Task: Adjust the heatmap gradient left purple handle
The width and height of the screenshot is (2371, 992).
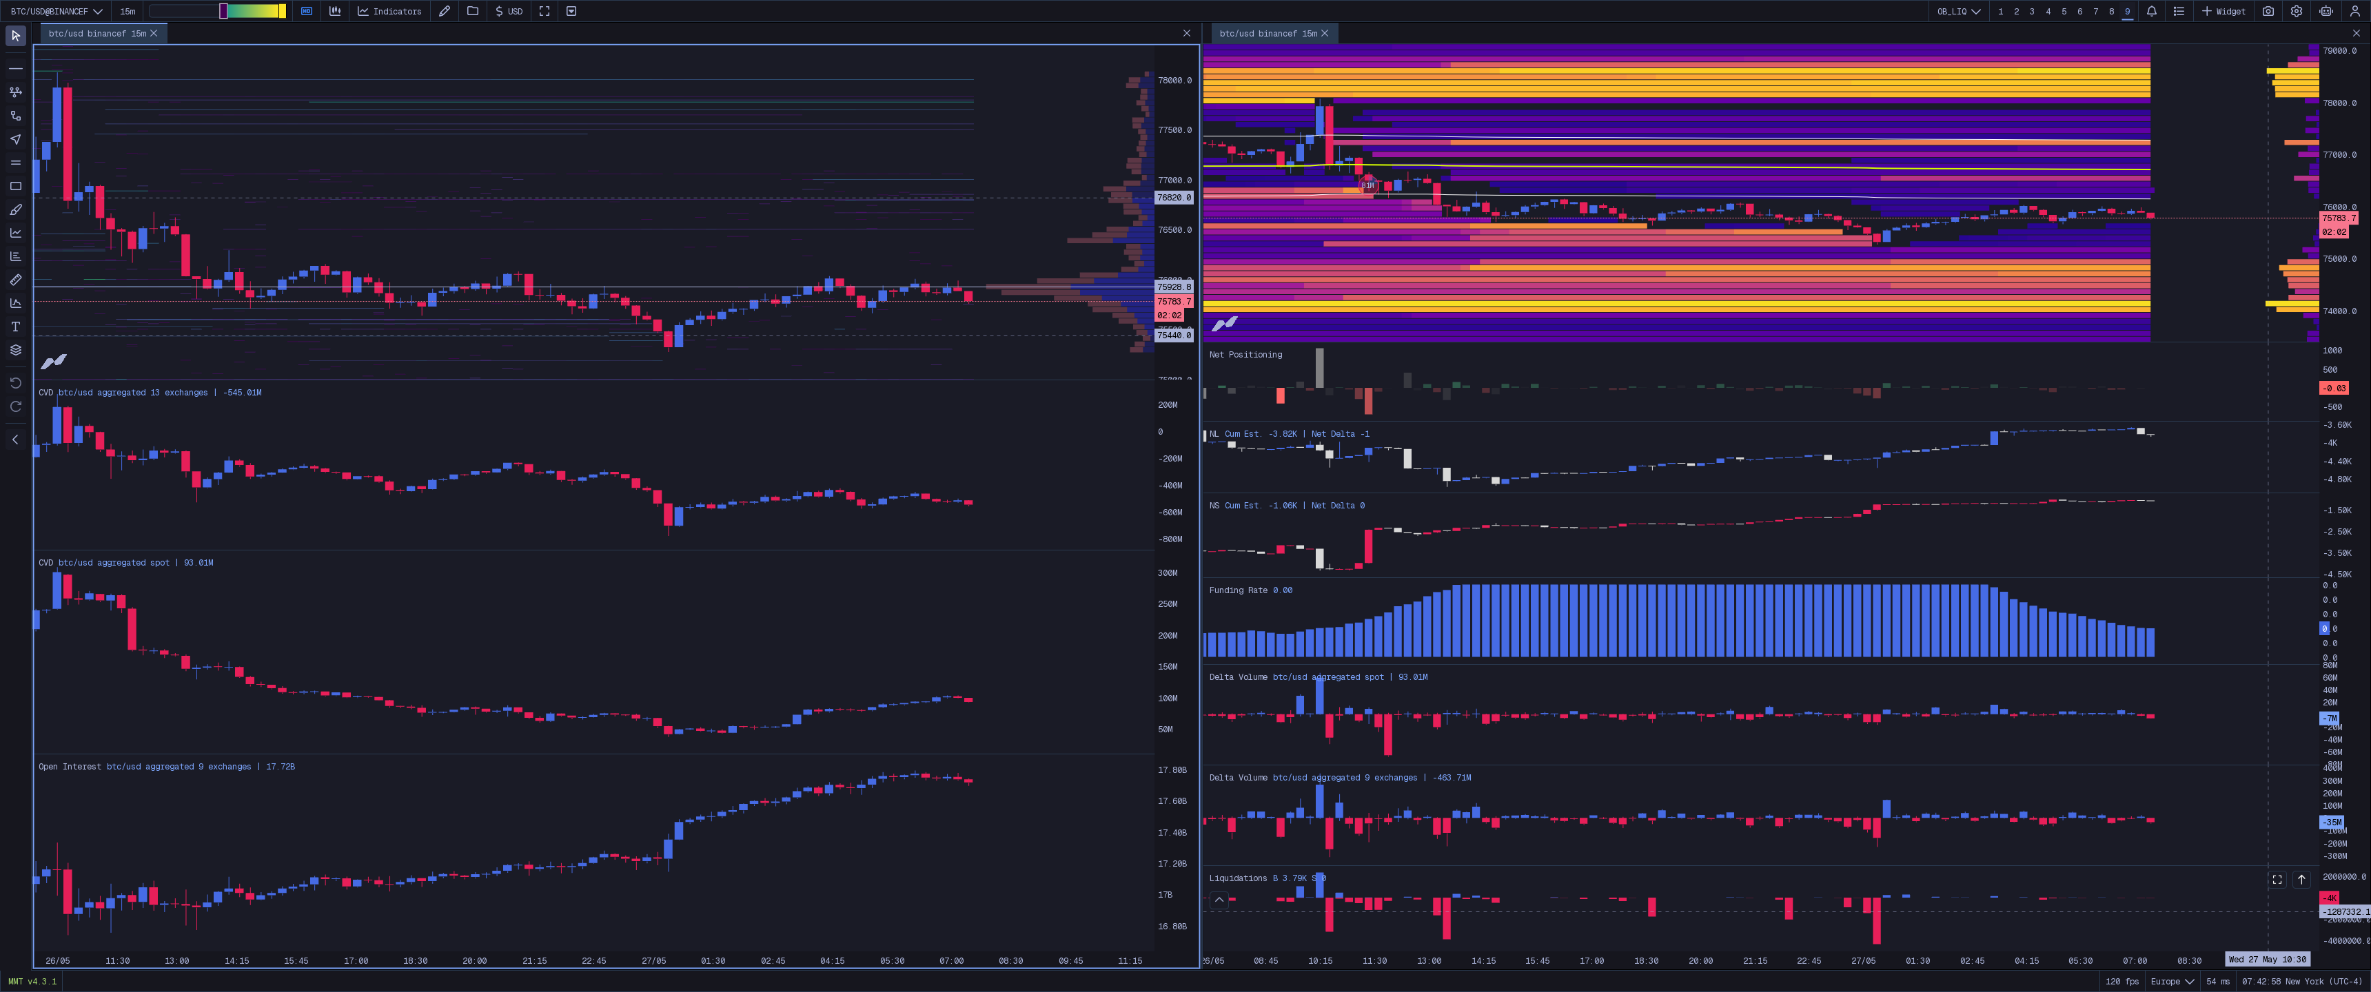Action: pyautogui.click(x=223, y=11)
